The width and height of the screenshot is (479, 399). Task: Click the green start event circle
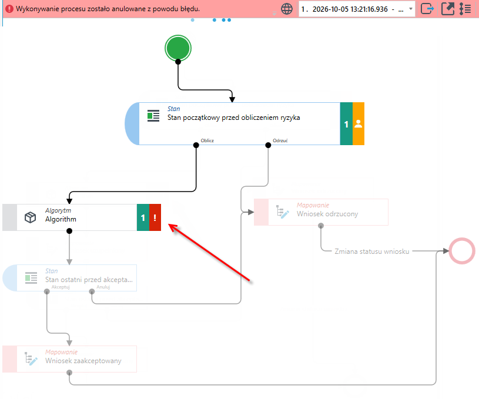(x=178, y=48)
